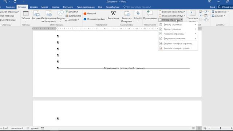Viewport: 233px width, 131px height.
Task: Click the Date and Time icon
Action: [x=206, y=16]
